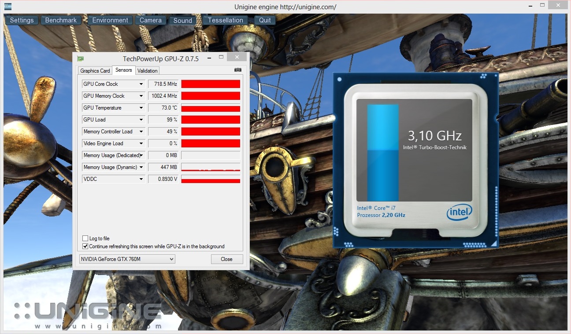Open the GPU Memory Clock sensor dropdown
Image resolution: width=571 pixels, height=334 pixels.
pyautogui.click(x=141, y=96)
